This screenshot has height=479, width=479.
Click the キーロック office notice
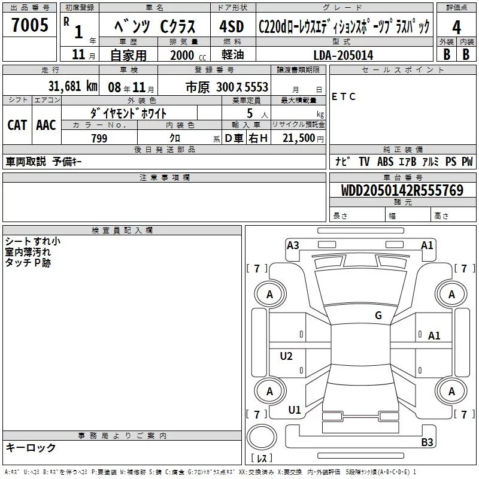pyautogui.click(x=31, y=447)
